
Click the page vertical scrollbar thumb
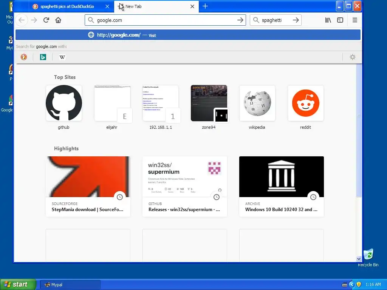point(359,130)
